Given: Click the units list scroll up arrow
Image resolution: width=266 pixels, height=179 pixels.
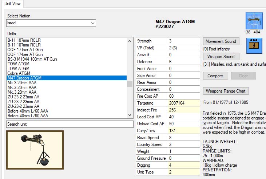Looking at the screenshot, I should point(130,41).
